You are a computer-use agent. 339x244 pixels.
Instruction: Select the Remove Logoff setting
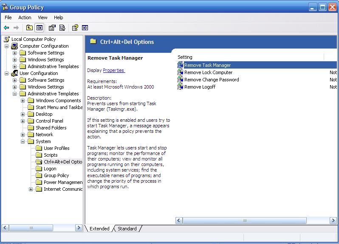tap(200, 87)
